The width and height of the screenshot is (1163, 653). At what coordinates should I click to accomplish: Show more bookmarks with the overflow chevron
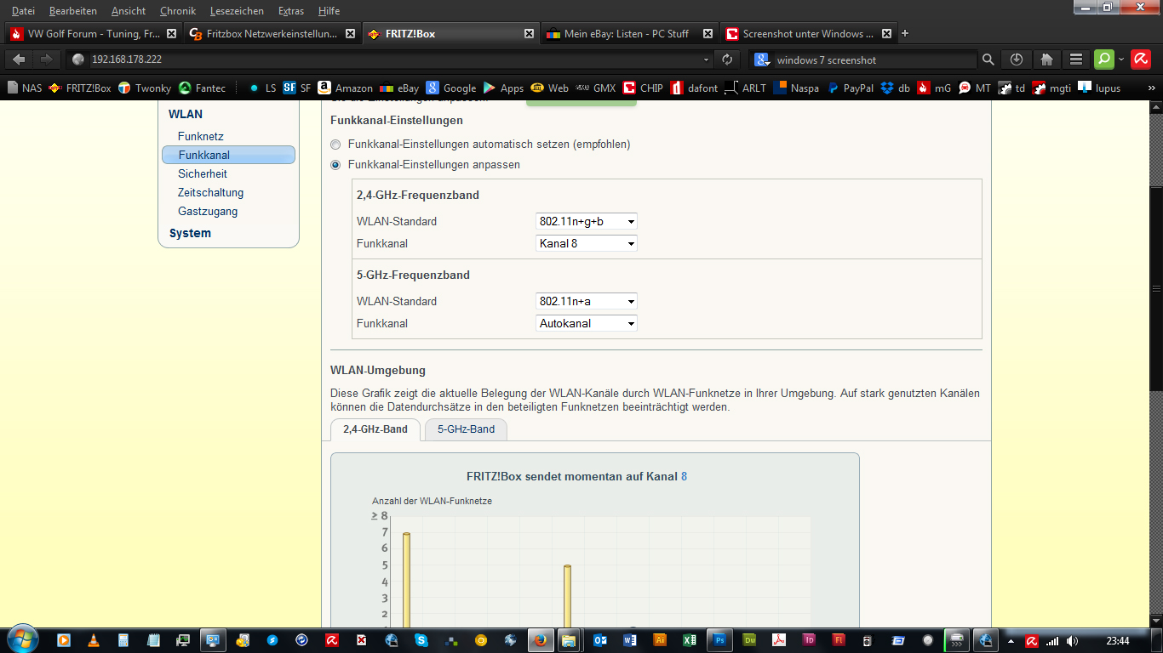(1152, 88)
